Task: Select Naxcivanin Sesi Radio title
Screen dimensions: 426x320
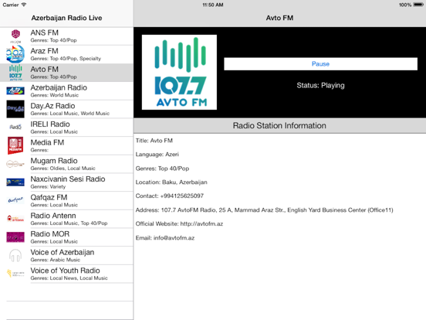Action: pos(68,179)
